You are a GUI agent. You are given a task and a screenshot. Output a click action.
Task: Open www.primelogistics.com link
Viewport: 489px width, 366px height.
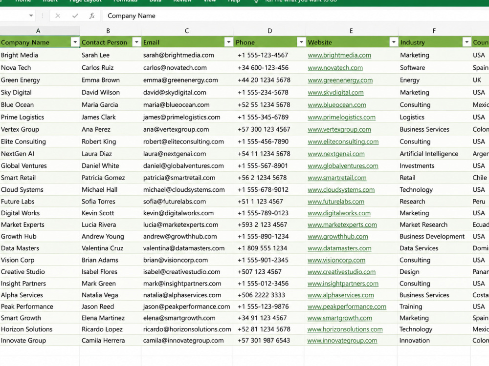(341, 117)
